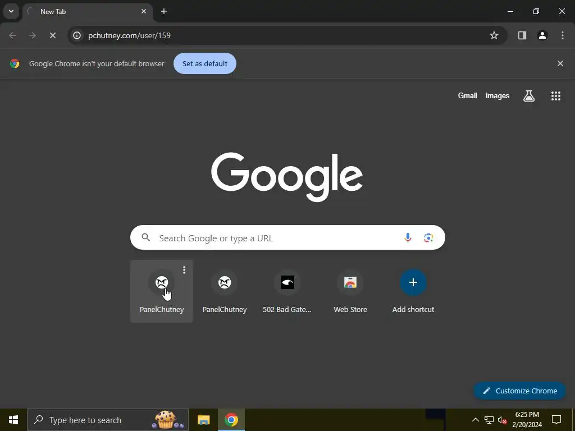This screenshot has width=575, height=431.
Task: Click Customize Chrome button
Action: click(x=519, y=391)
